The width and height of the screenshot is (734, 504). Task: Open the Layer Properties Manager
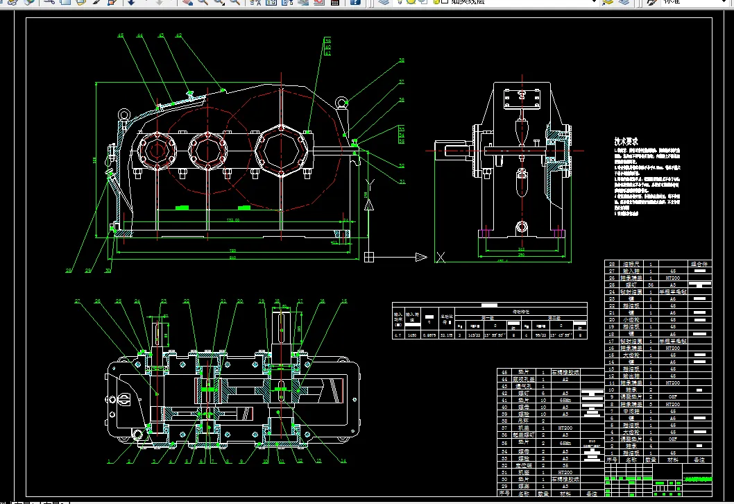click(x=384, y=2)
